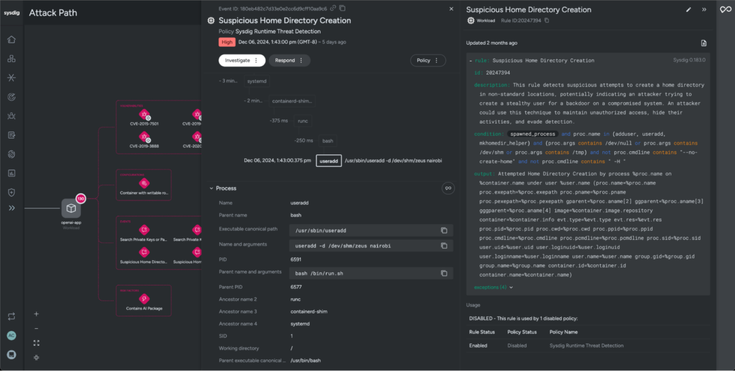Open the fingerprint Identity icon in the sidebar
This screenshot has height=371, width=735.
click(11, 154)
